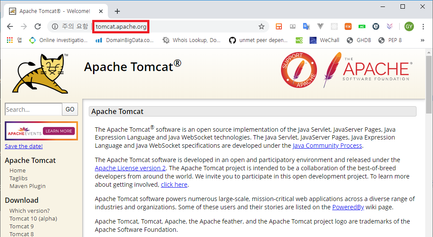View site info next to the URL
Image resolution: width=433 pixels, height=237 pixels.
click(x=55, y=26)
